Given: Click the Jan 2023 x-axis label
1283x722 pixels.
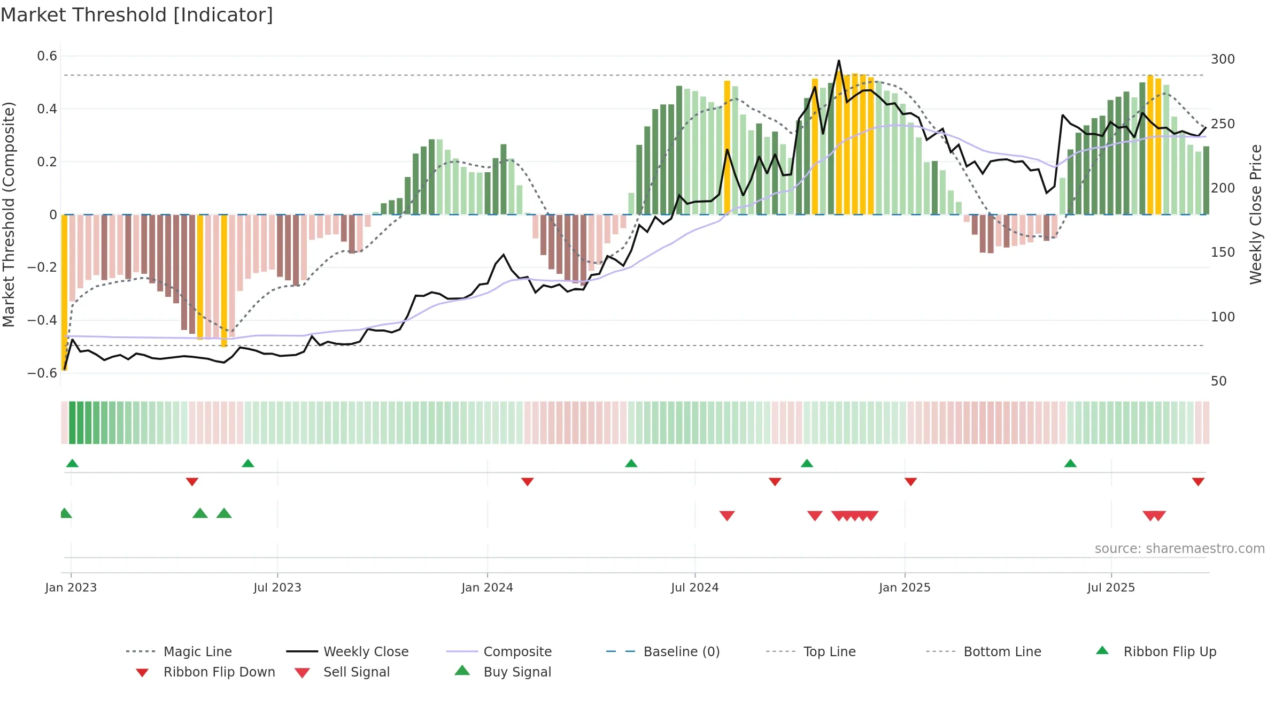Looking at the screenshot, I should pyautogui.click(x=71, y=588).
